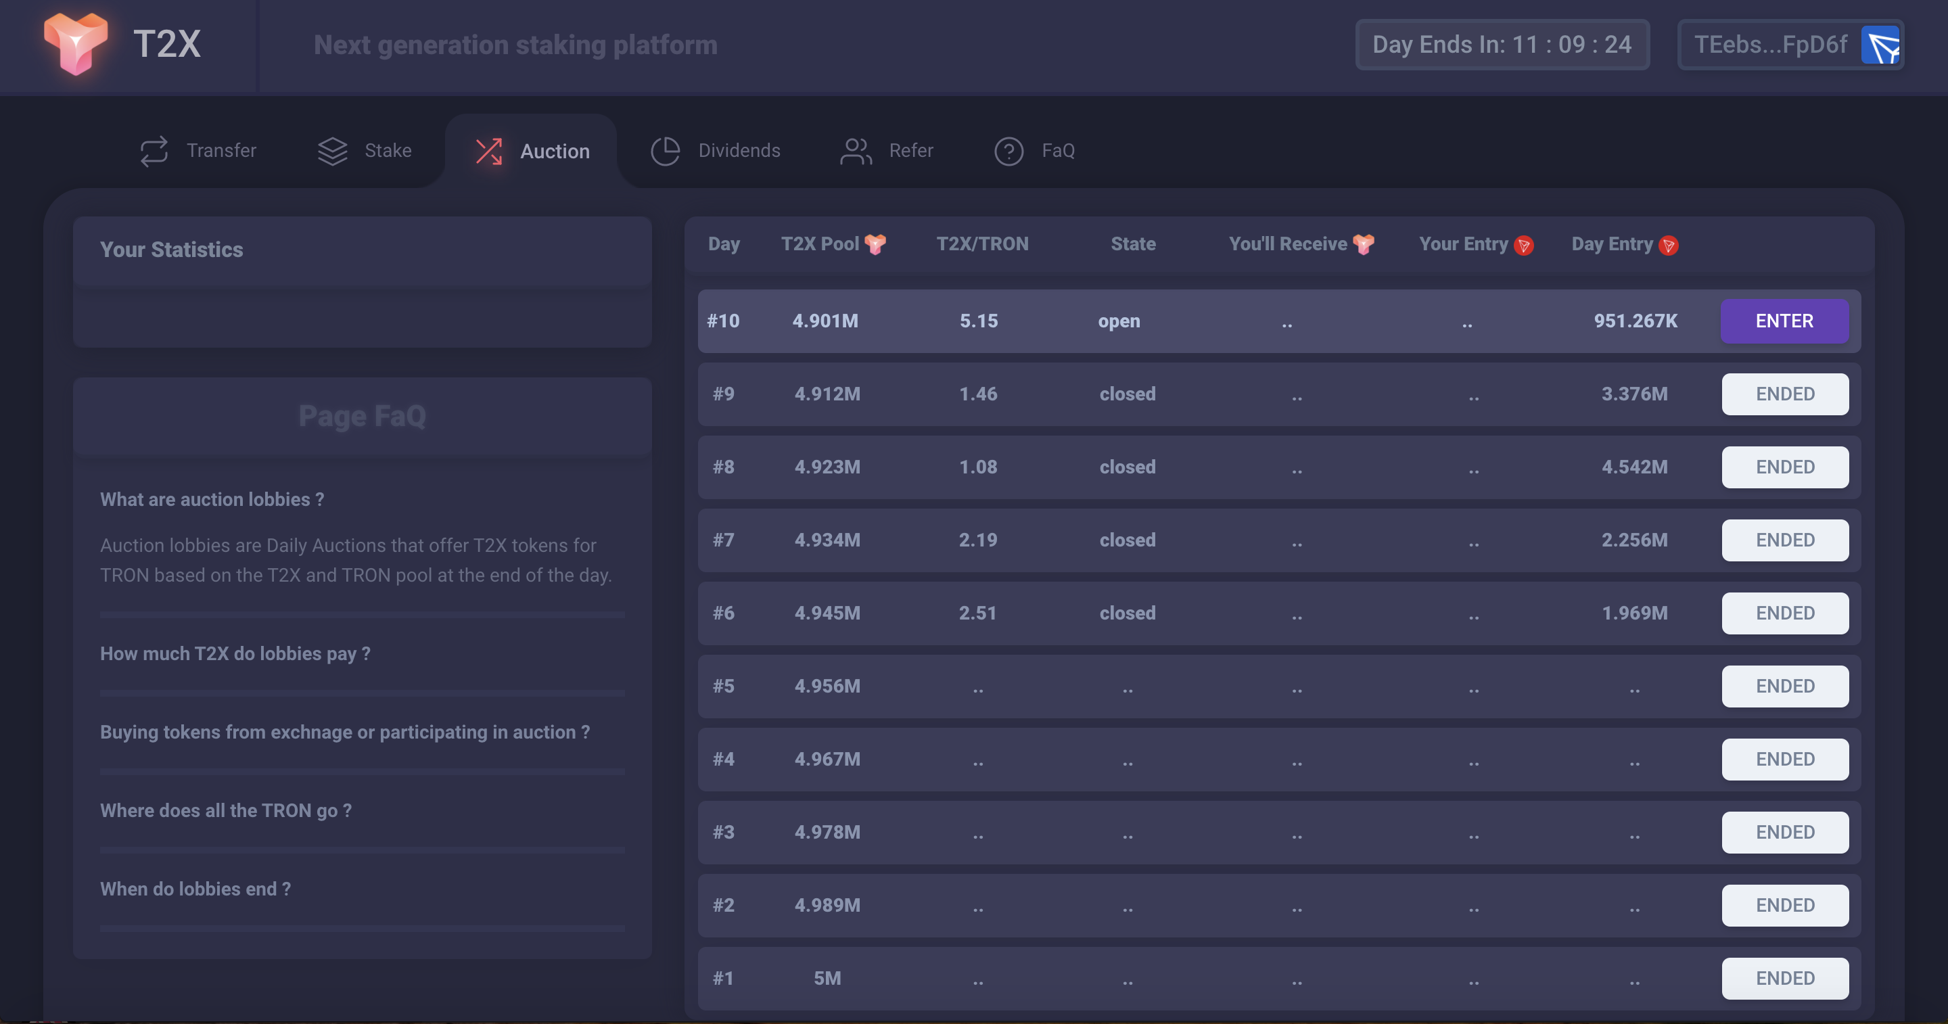
Task: Click the State column header
Action: point(1133,243)
